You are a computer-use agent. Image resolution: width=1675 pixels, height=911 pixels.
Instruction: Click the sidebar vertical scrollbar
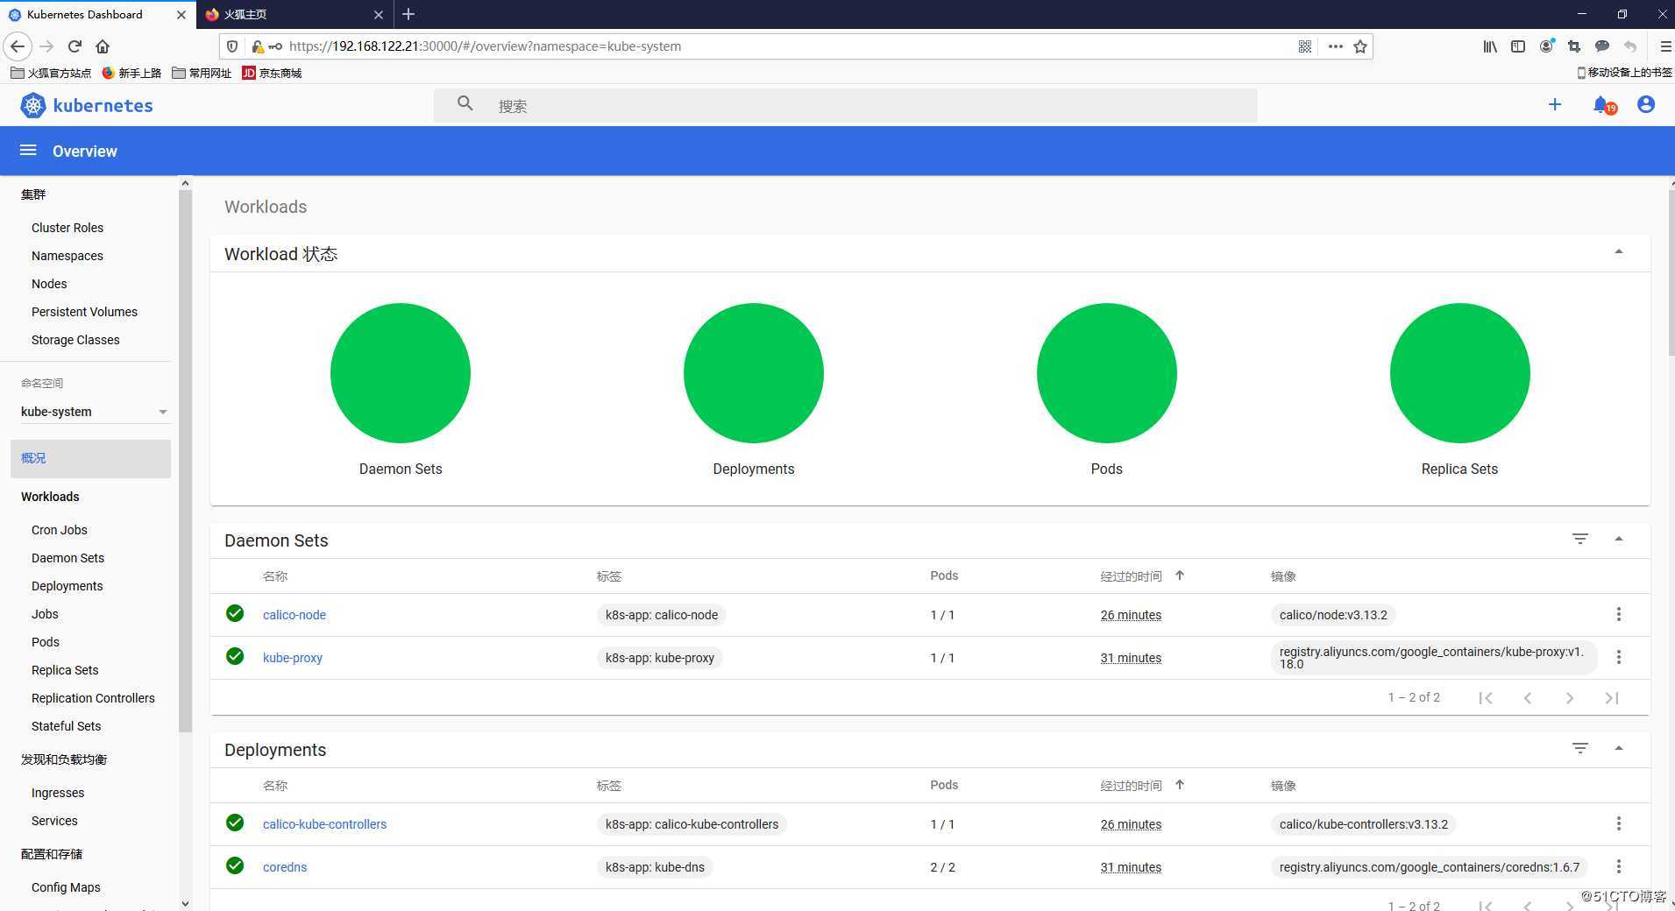184,460
